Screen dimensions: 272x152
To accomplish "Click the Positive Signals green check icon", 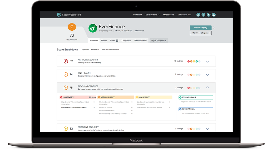I will click(180, 97).
